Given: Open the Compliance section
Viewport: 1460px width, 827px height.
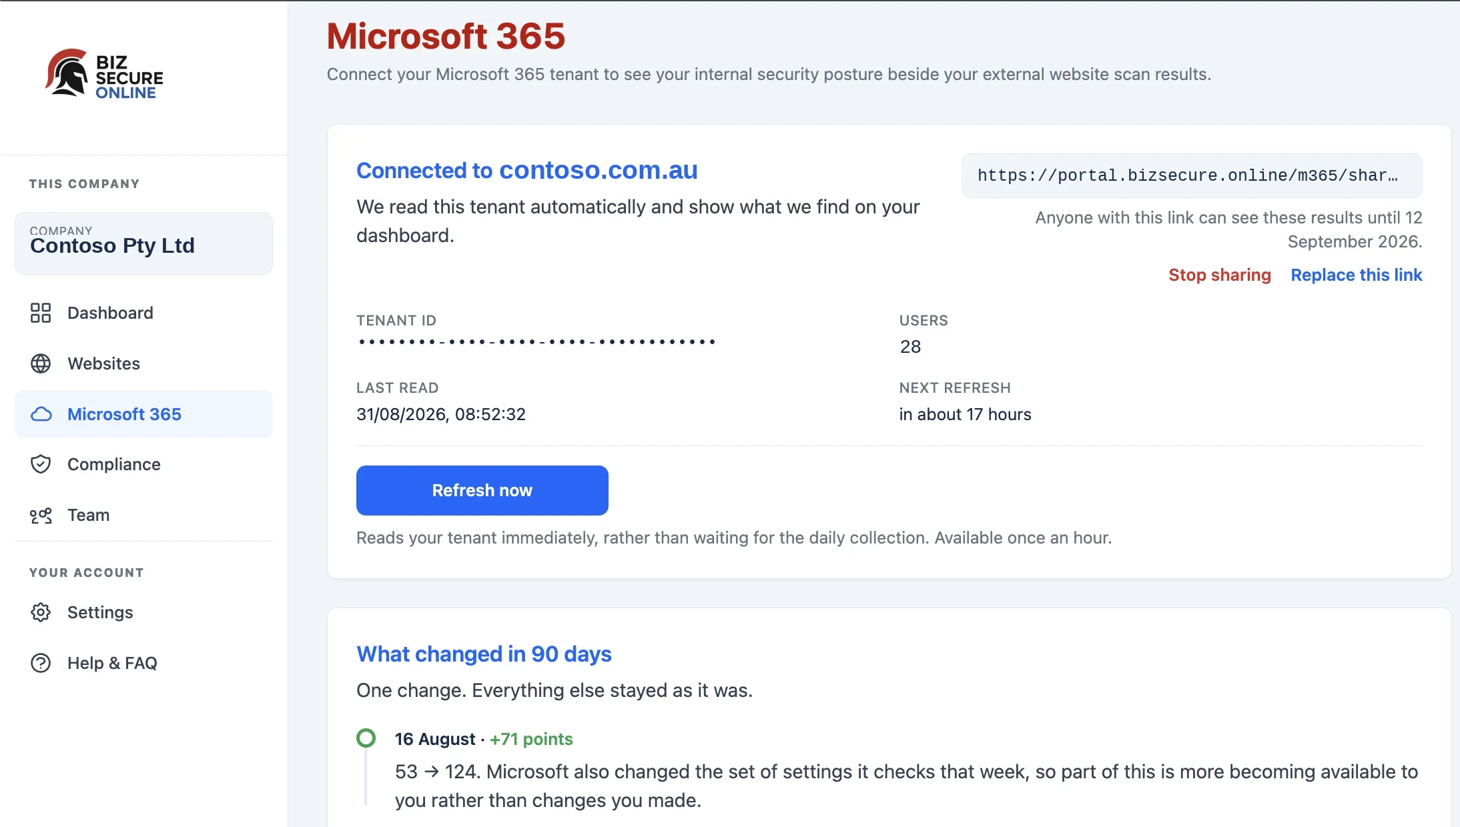Looking at the screenshot, I should coord(143,464).
